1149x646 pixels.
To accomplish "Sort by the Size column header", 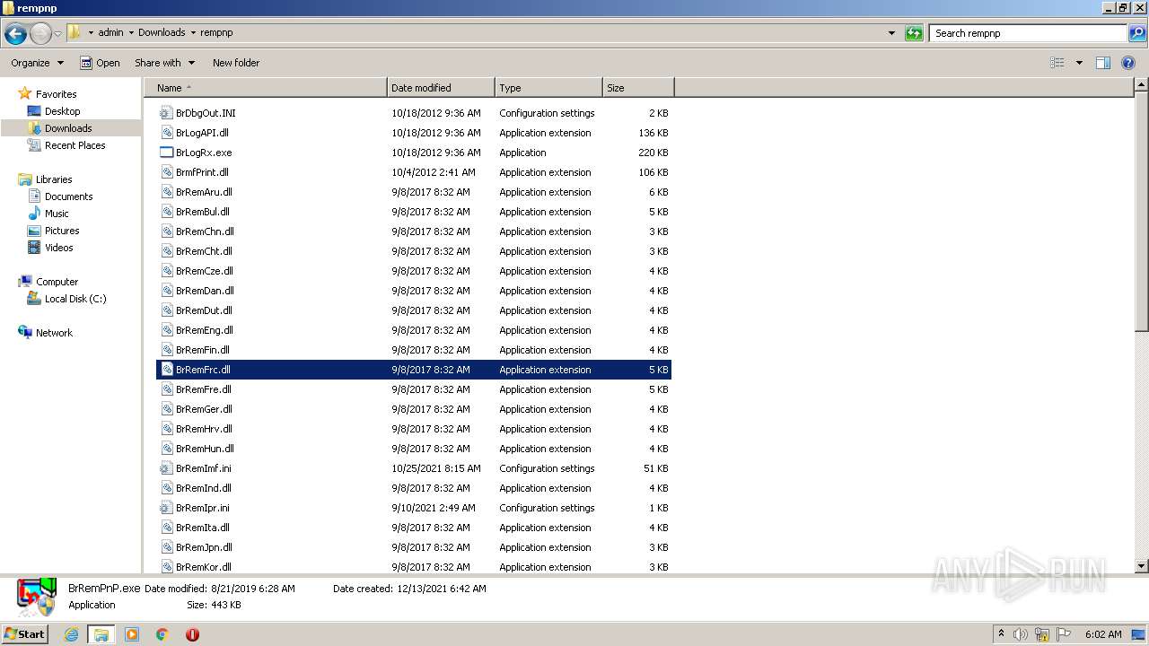I will click(638, 88).
